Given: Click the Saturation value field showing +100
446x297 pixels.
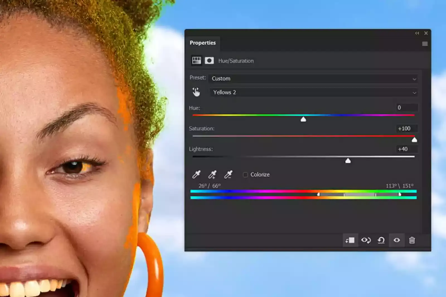Looking at the screenshot, I should coord(407,128).
